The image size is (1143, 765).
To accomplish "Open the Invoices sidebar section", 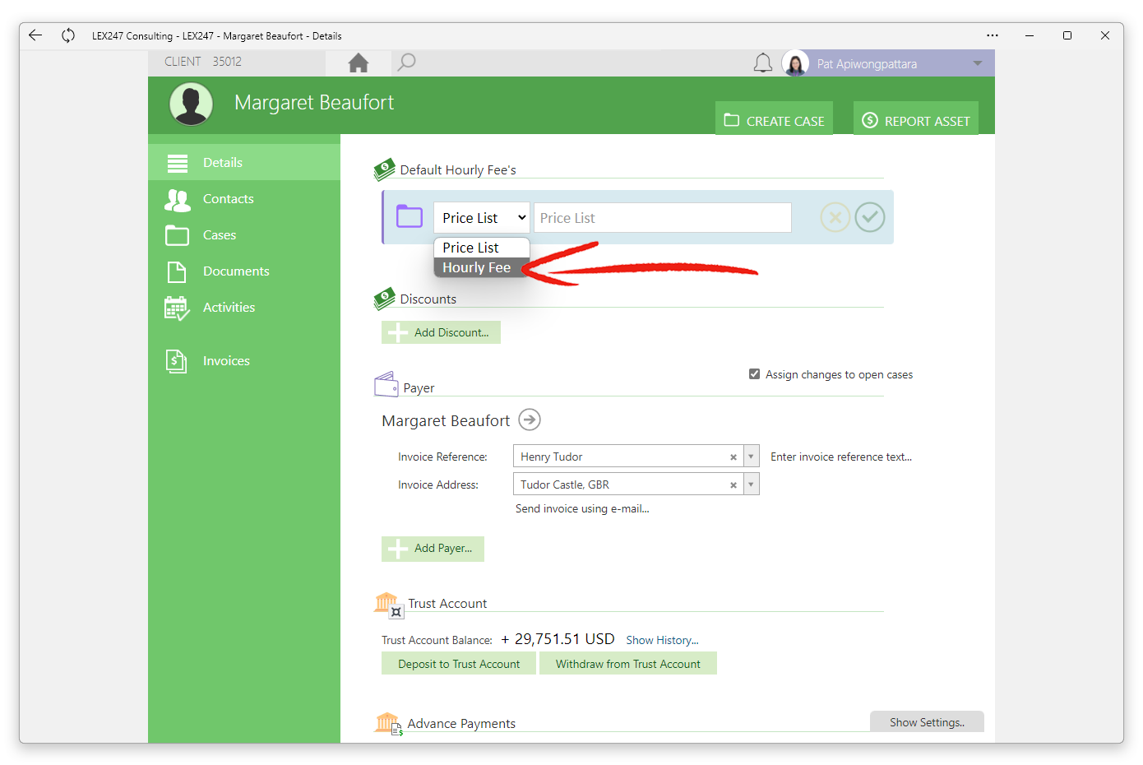I will pyautogui.click(x=244, y=360).
